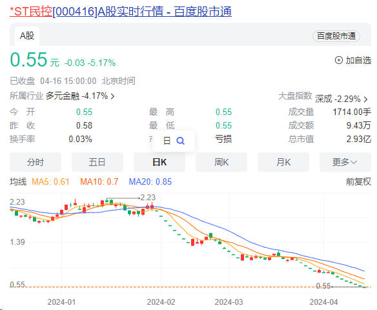Click the magnifier icon in the 日 popup
Screen dimensions: 377x310
[180, 141]
